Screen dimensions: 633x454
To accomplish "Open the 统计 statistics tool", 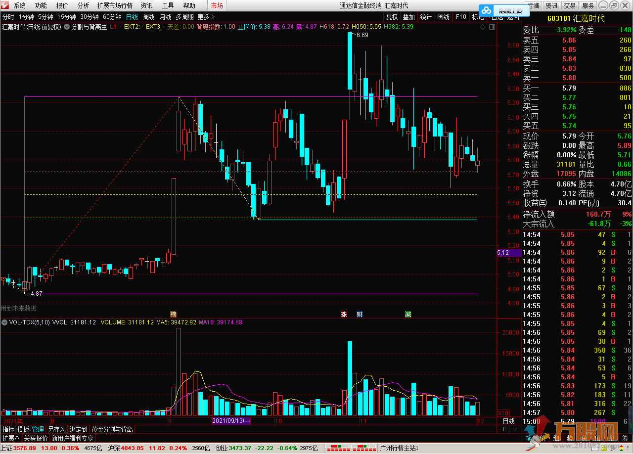I will coord(426,17).
